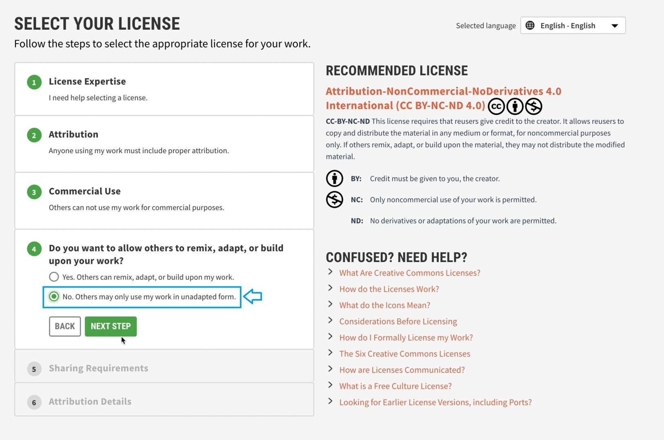The height and width of the screenshot is (440, 664).
Task: Click the green step 2 Attribution circle
Action: (x=34, y=134)
